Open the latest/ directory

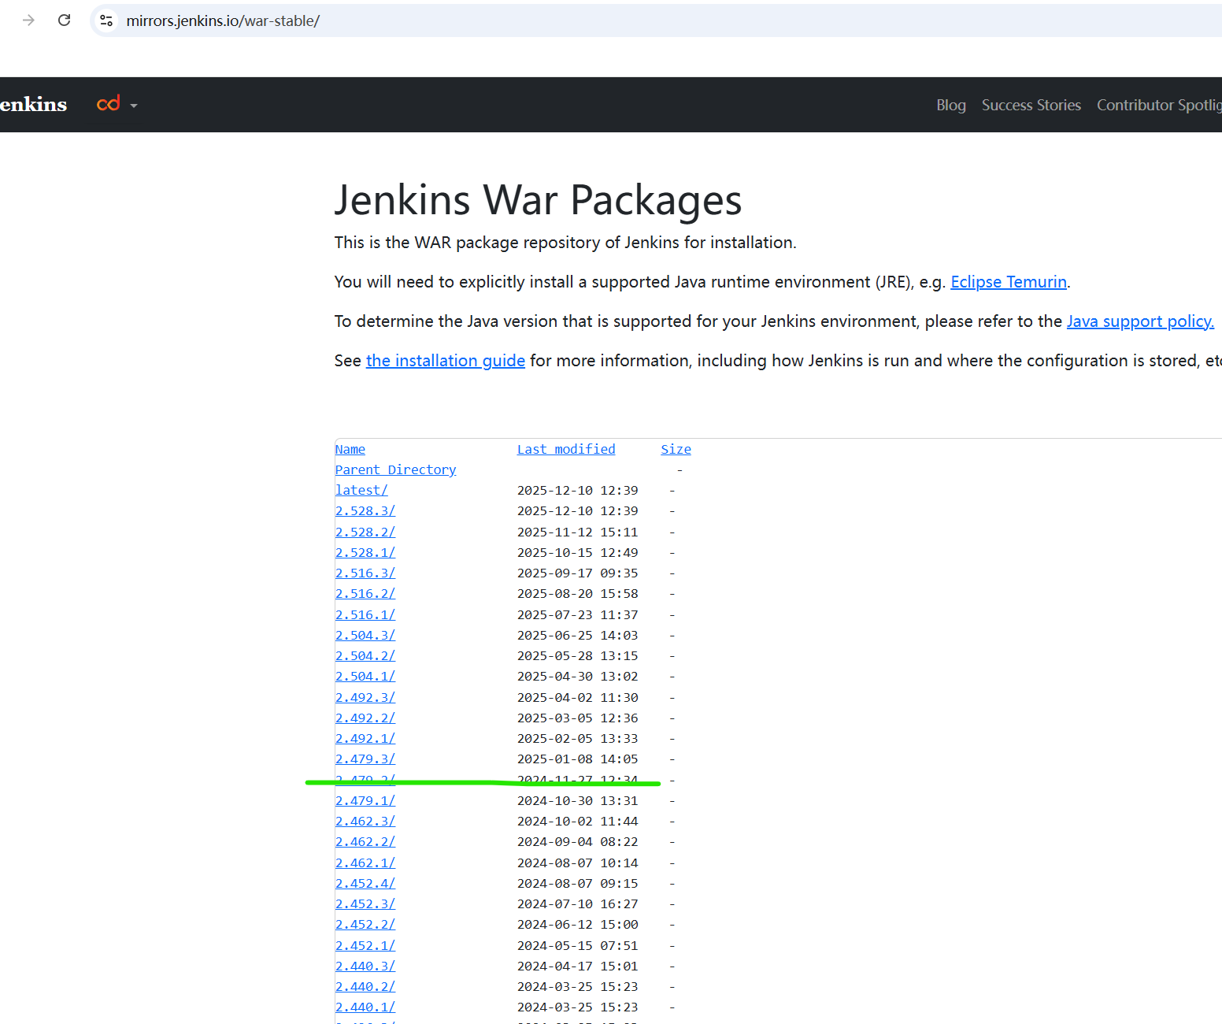(x=361, y=490)
